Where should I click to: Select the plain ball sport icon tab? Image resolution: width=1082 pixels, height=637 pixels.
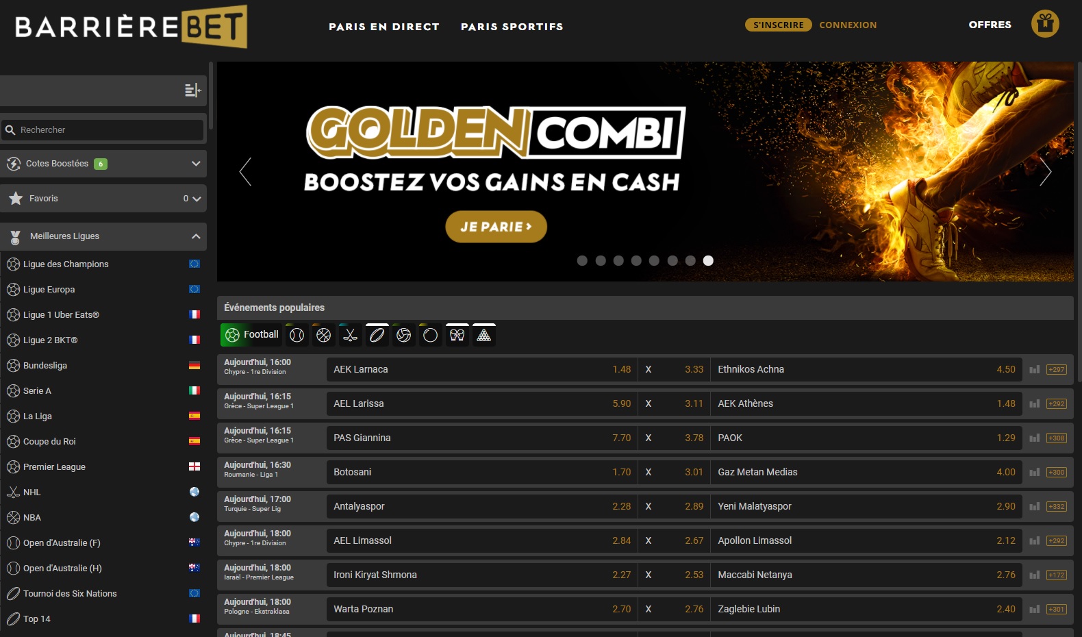[x=430, y=335]
